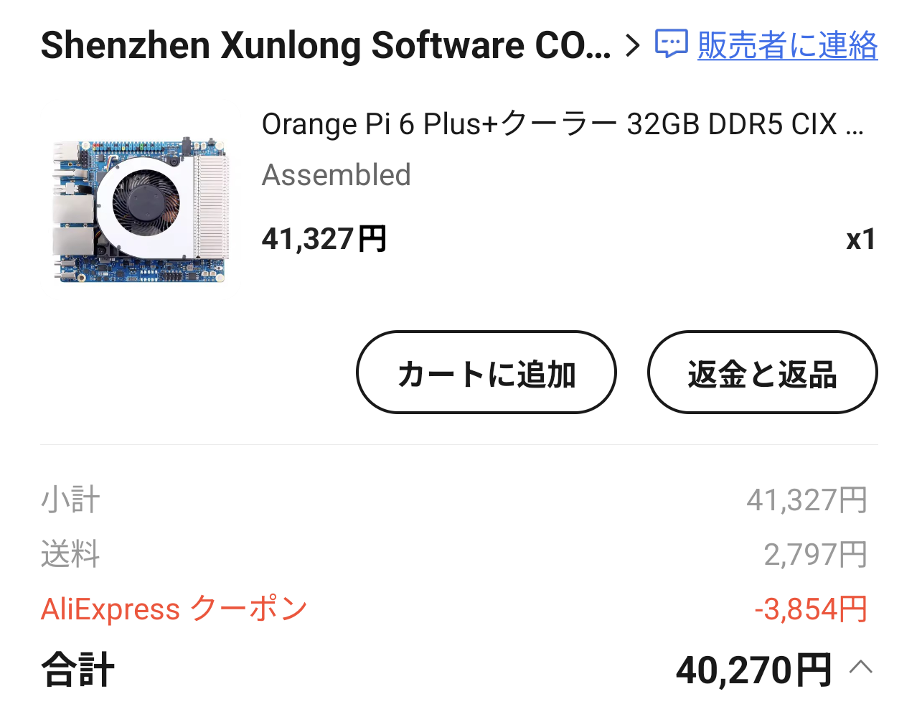Tap the 2,797円 shipping amount
This screenshot has width=917, height=717.
click(816, 555)
